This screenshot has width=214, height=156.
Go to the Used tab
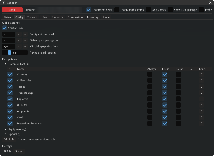[45, 17]
